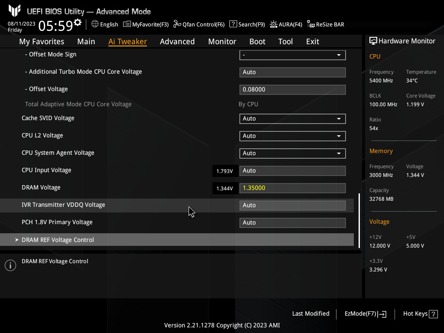Image resolution: width=444 pixels, height=333 pixels.
Task: Click Last Modified button
Action: [310, 313]
